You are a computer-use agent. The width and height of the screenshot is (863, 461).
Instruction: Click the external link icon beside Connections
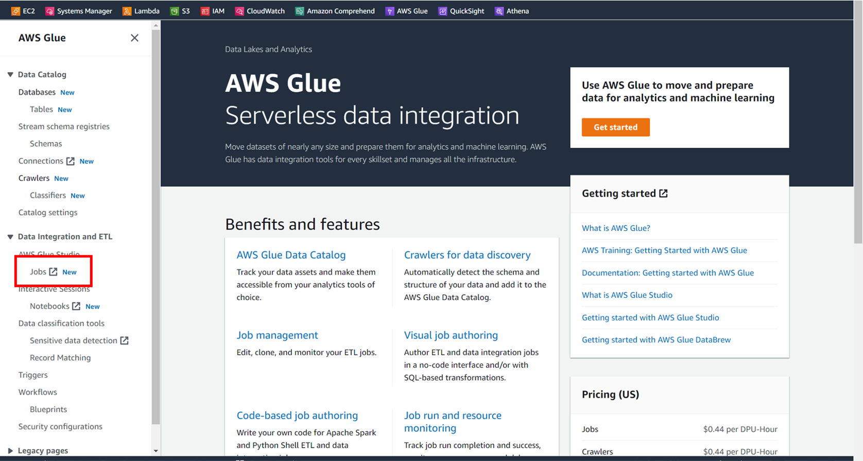[x=71, y=161]
